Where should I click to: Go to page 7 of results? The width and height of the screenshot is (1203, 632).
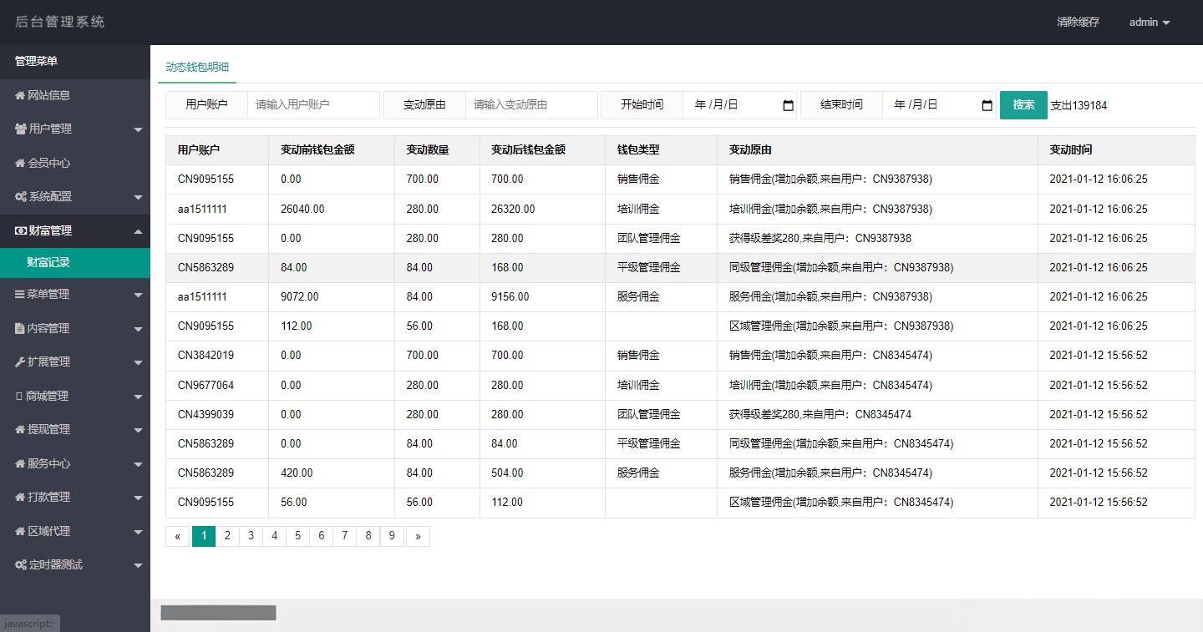345,536
